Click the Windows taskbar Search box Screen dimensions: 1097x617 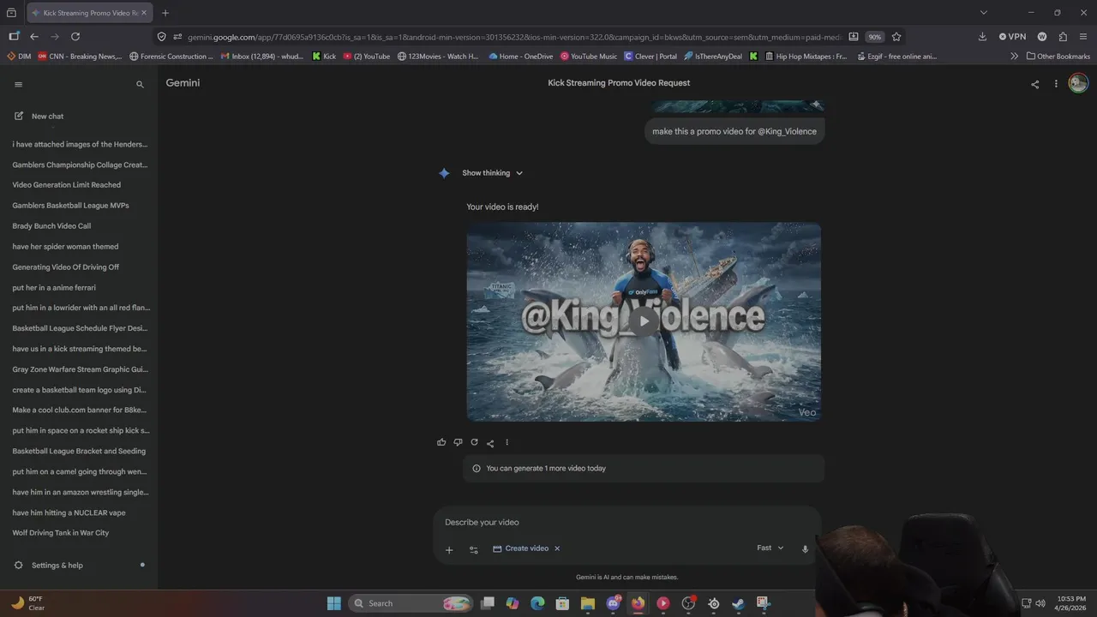(x=411, y=603)
